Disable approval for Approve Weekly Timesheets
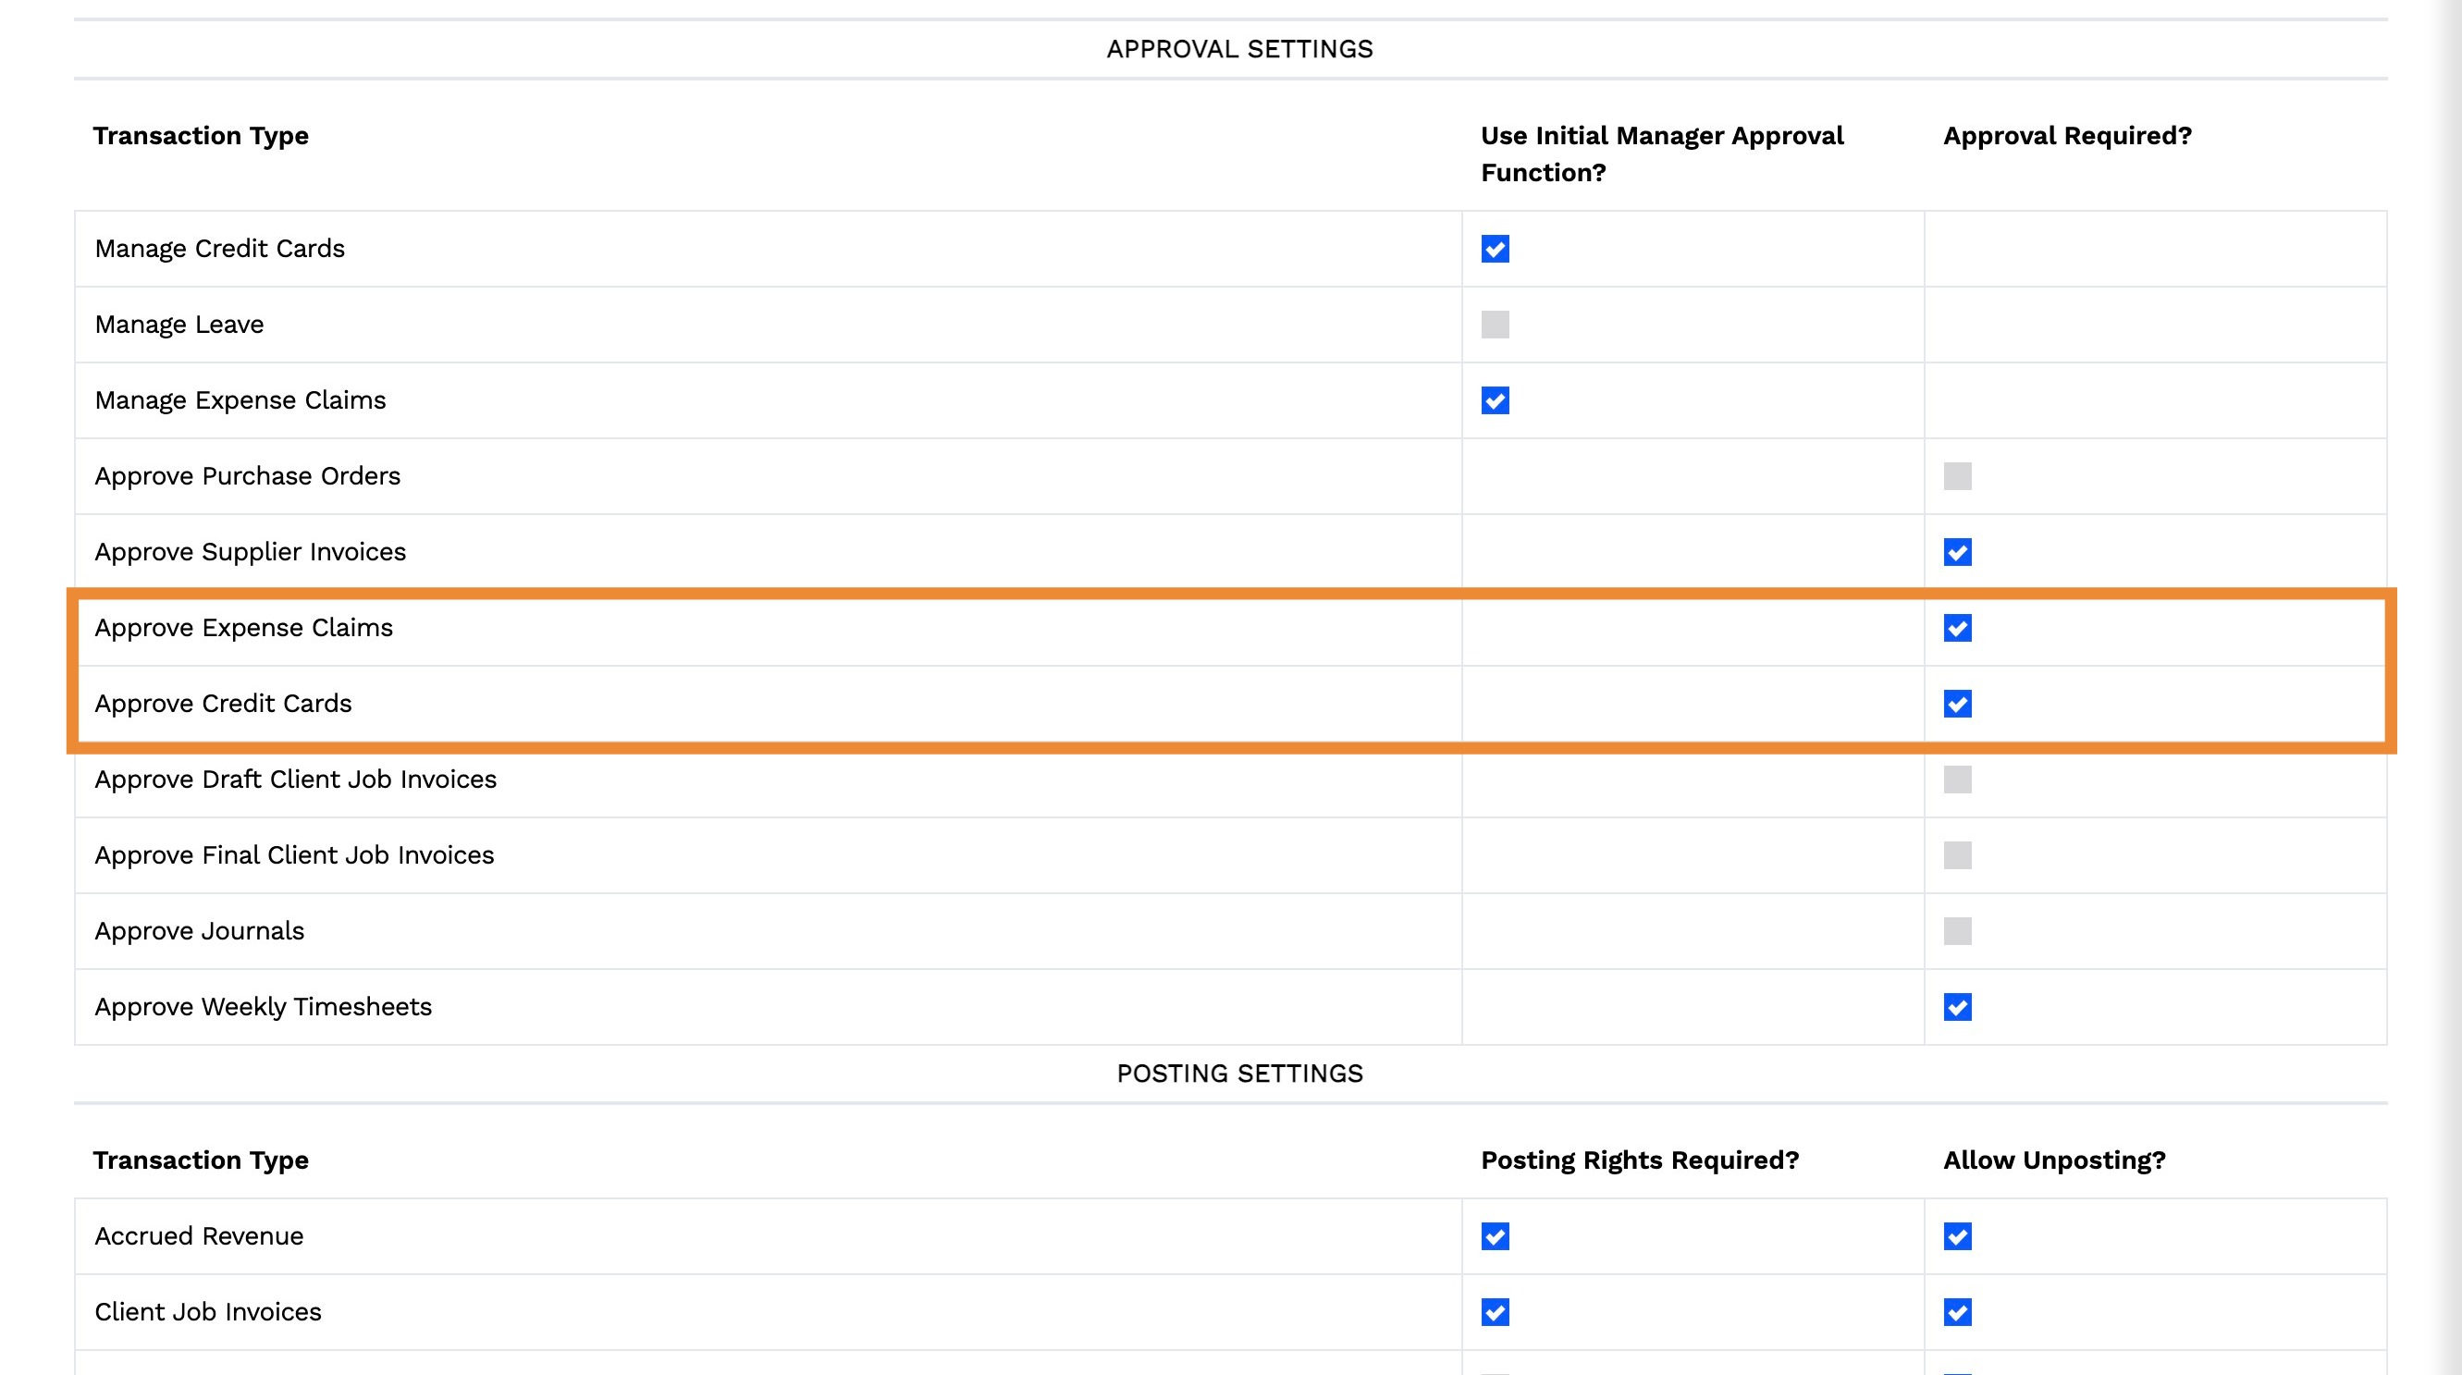The height and width of the screenshot is (1375, 2462). click(x=1956, y=1007)
